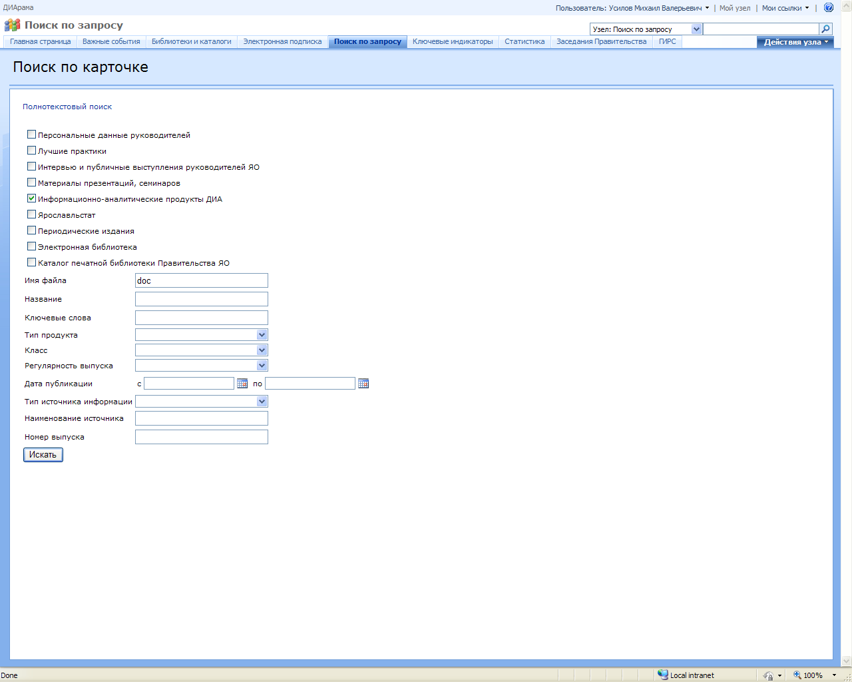Open the Действия узла menu

[x=795, y=42]
